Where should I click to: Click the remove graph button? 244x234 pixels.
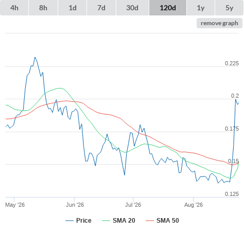coord(219,23)
